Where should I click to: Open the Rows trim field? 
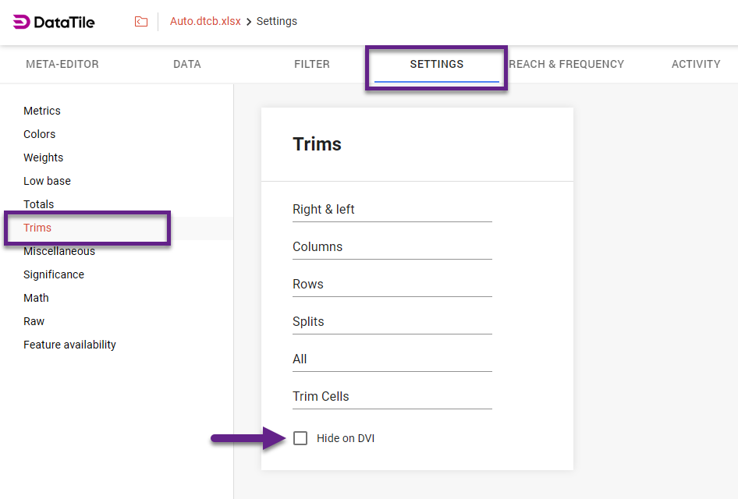[392, 285]
